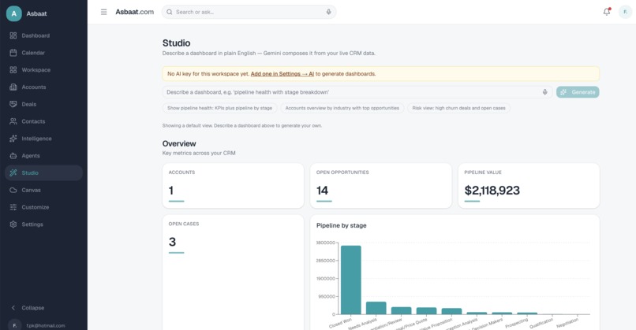The height and width of the screenshot is (330, 636).
Task: Open the Deals handshake icon
Action: coord(13,104)
